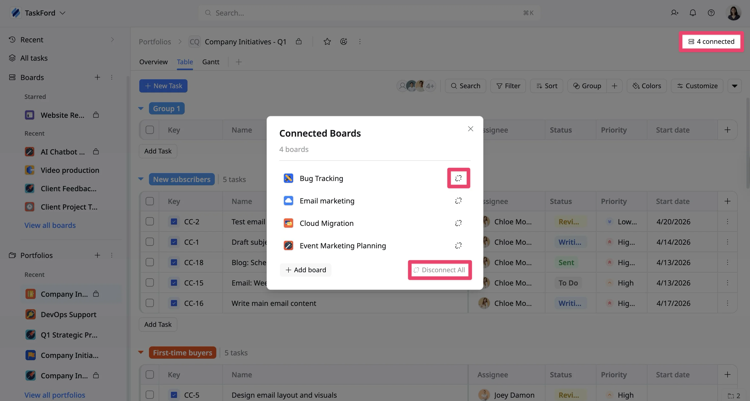750x401 pixels.
Task: Select all tasks in Group 1 header checkbox
Action: (x=150, y=130)
